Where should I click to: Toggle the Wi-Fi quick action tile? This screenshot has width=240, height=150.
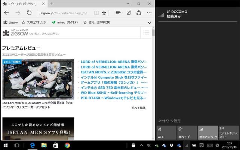pyautogui.click(x=166, y=132)
